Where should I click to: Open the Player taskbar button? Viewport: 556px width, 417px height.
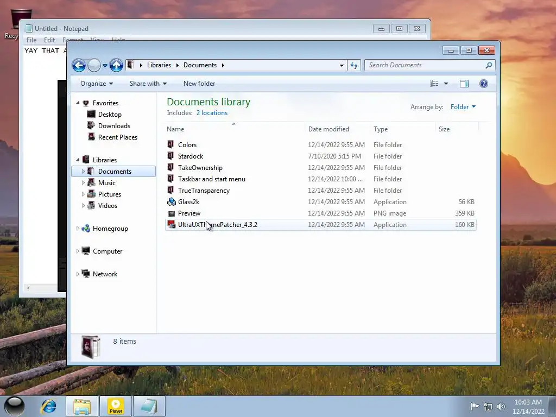point(116,406)
